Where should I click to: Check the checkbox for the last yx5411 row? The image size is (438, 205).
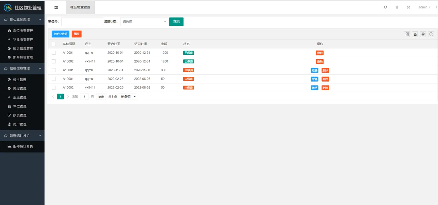point(54,88)
